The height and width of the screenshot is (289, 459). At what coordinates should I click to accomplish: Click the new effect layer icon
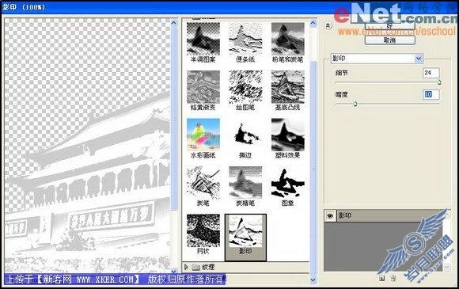381,278
